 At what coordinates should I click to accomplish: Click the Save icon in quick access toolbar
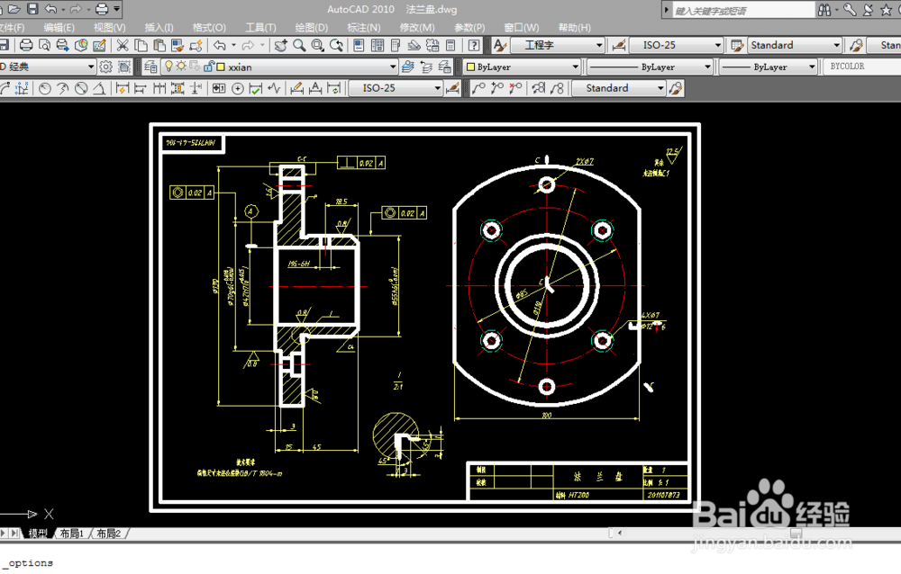click(x=32, y=9)
